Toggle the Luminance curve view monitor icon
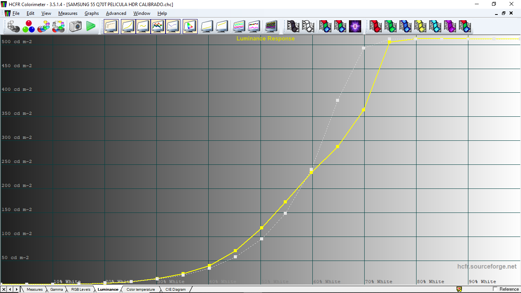Image resolution: width=521 pixels, height=293 pixels. [x=128, y=26]
